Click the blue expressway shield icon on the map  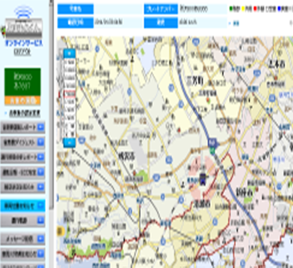pyautogui.click(x=213, y=143)
